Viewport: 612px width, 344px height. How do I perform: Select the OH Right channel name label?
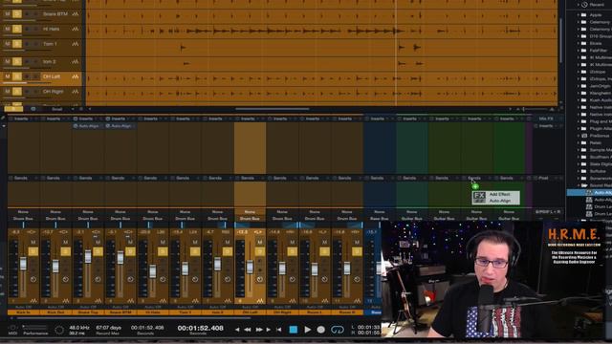[x=282, y=312]
